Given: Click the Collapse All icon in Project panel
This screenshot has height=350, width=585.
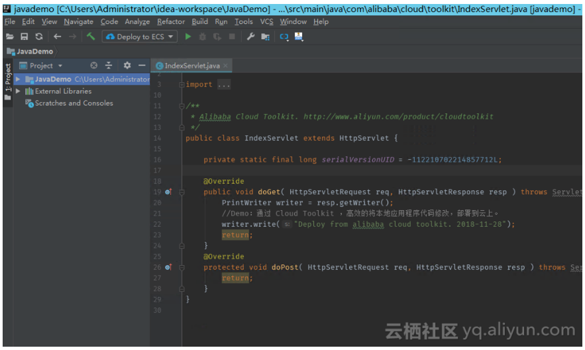Looking at the screenshot, I should pyautogui.click(x=109, y=66).
